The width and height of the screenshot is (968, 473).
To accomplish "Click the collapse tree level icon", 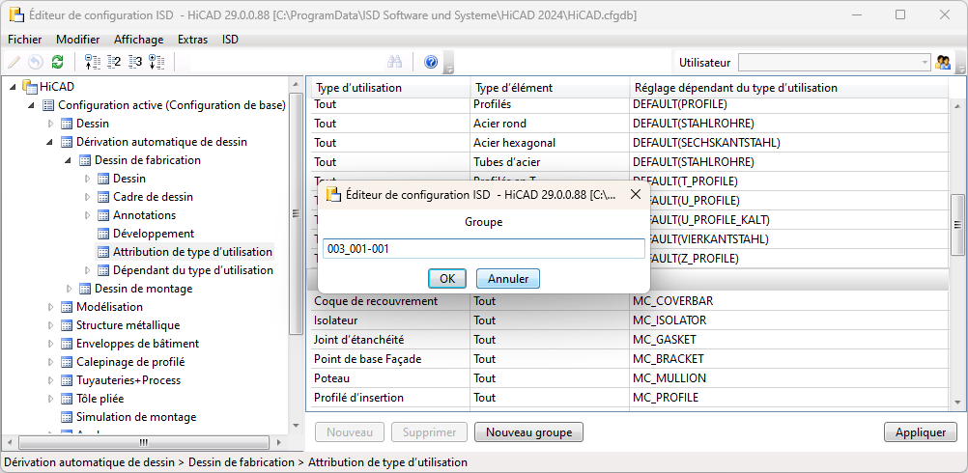I will point(92,62).
